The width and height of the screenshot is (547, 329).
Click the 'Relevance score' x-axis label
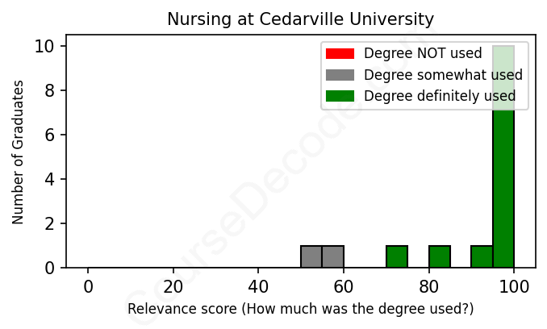tap(300, 309)
